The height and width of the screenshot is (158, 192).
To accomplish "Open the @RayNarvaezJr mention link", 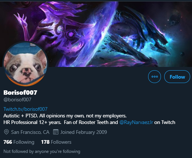I will click(x=136, y=123).
